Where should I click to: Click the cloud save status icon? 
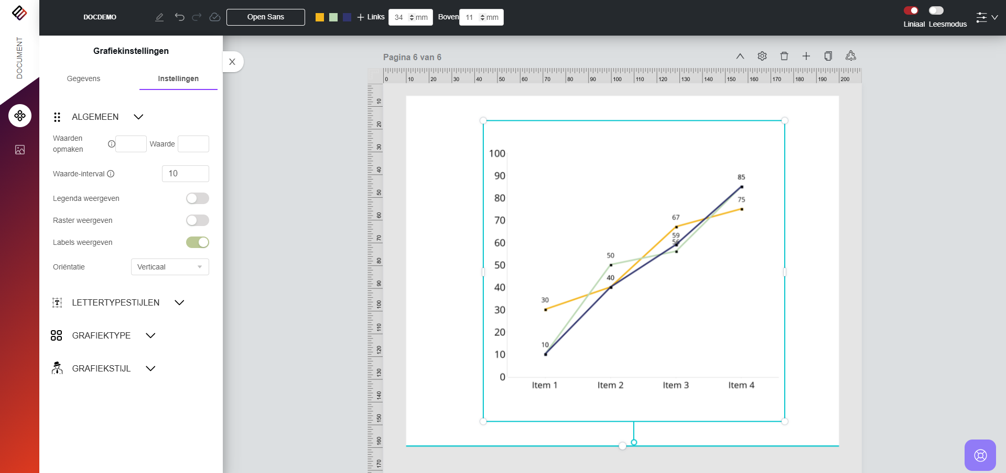[x=215, y=17]
